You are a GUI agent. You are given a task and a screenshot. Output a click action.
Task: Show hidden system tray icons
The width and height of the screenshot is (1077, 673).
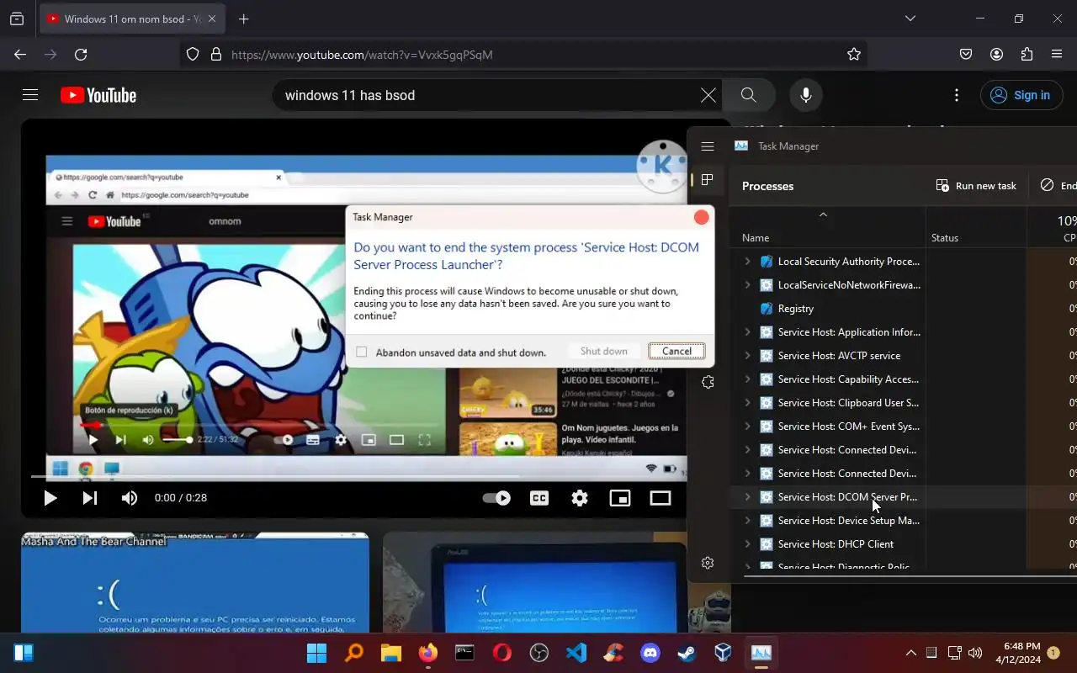911,653
